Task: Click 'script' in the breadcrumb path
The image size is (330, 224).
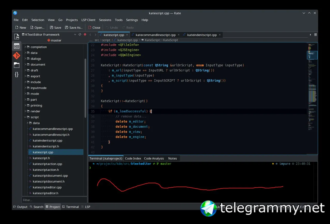Action: pyautogui.click(x=106, y=40)
